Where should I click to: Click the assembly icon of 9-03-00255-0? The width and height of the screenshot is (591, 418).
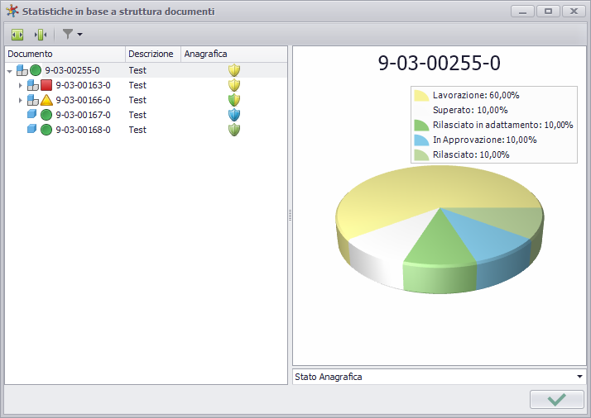(x=22, y=70)
